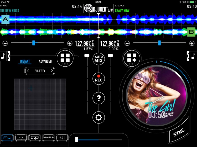Decrease deck B tempo with minus

point(127,43)
